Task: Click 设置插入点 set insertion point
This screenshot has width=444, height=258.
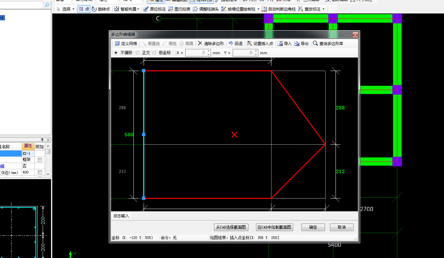Action: pyautogui.click(x=260, y=43)
